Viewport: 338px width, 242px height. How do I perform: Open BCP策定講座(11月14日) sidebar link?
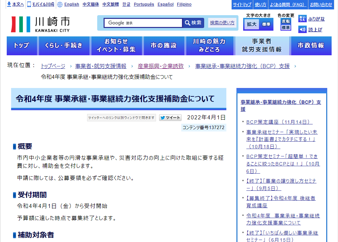[279, 122]
